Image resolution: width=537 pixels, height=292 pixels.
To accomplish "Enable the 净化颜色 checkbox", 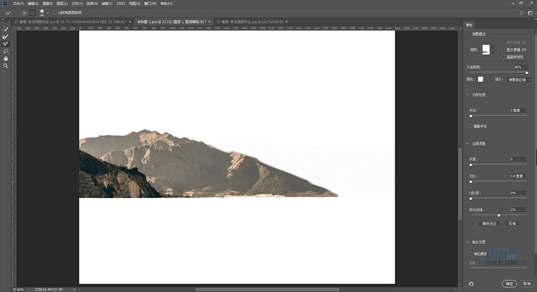I will [x=471, y=253].
